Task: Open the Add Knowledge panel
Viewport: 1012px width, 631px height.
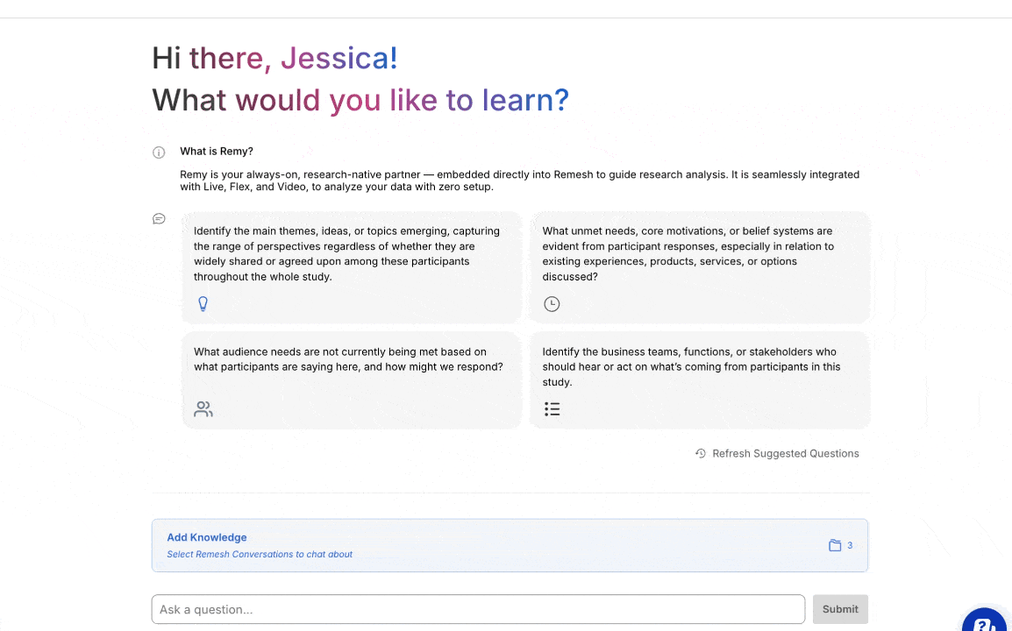Action: point(510,545)
